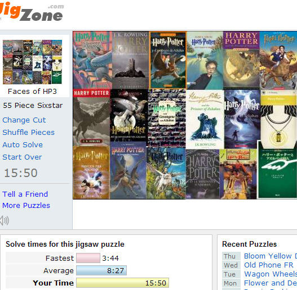Open the Old Phone FR puzzle
This screenshot has height=290, width=297.
click(x=269, y=265)
